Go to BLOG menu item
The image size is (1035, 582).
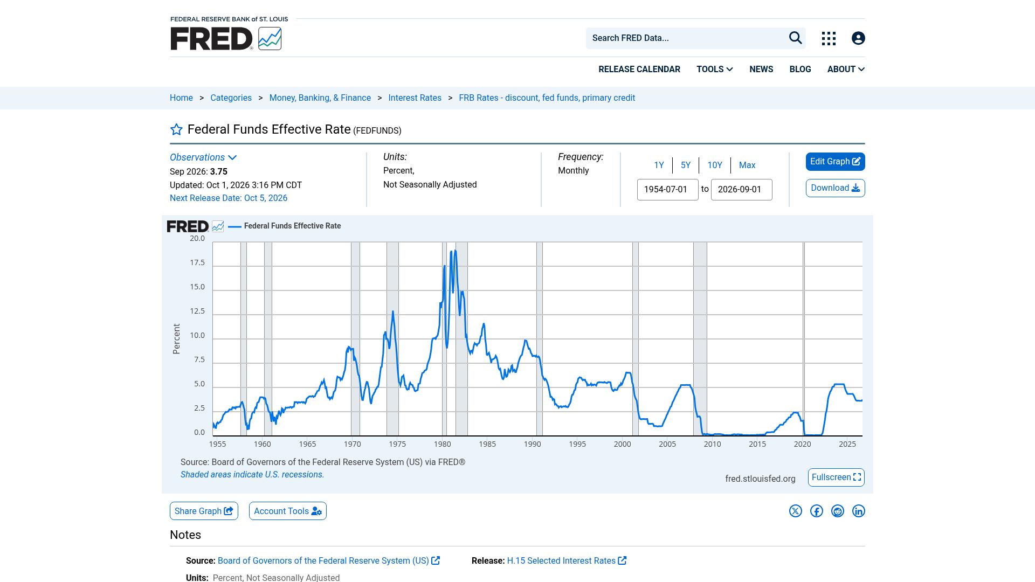pyautogui.click(x=800, y=69)
